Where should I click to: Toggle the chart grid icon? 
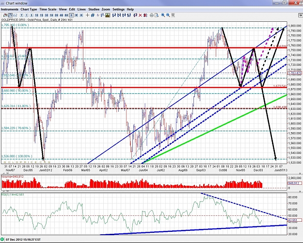pos(93,15)
